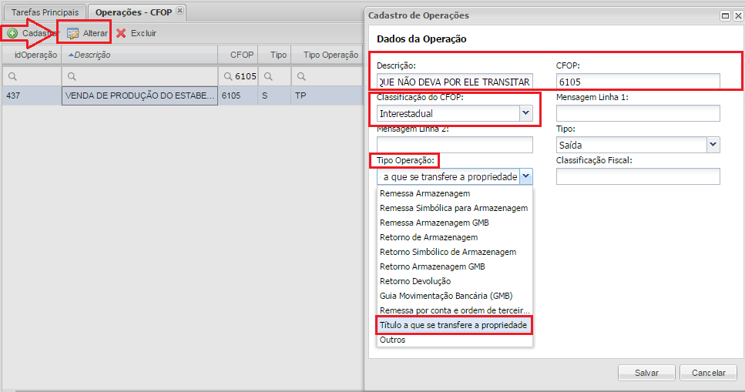Image resolution: width=745 pixels, height=392 pixels.
Task: Click the Cancelar button
Action: [x=709, y=373]
